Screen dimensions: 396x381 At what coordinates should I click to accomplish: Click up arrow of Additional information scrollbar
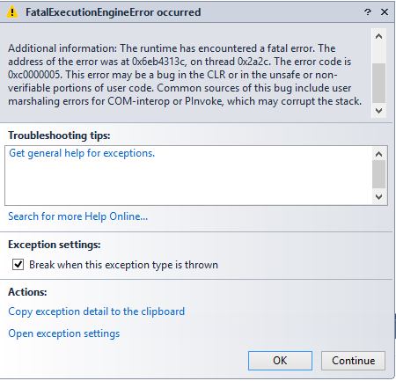[378, 36]
